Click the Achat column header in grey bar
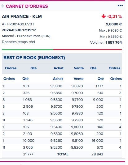This screenshot has width=128, height=165. point(59,68)
